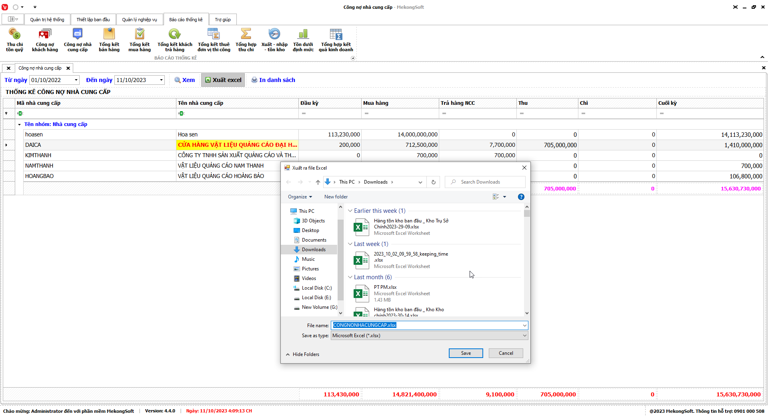Open Xuất - nhập - tồn kho report
Image resolution: width=768 pixels, height=416 pixels.
(274, 40)
